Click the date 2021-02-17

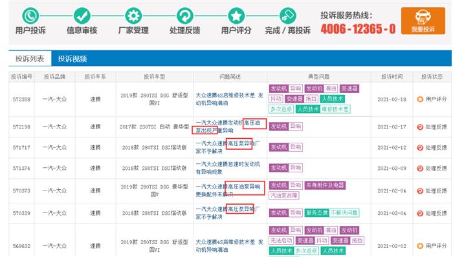point(392,127)
